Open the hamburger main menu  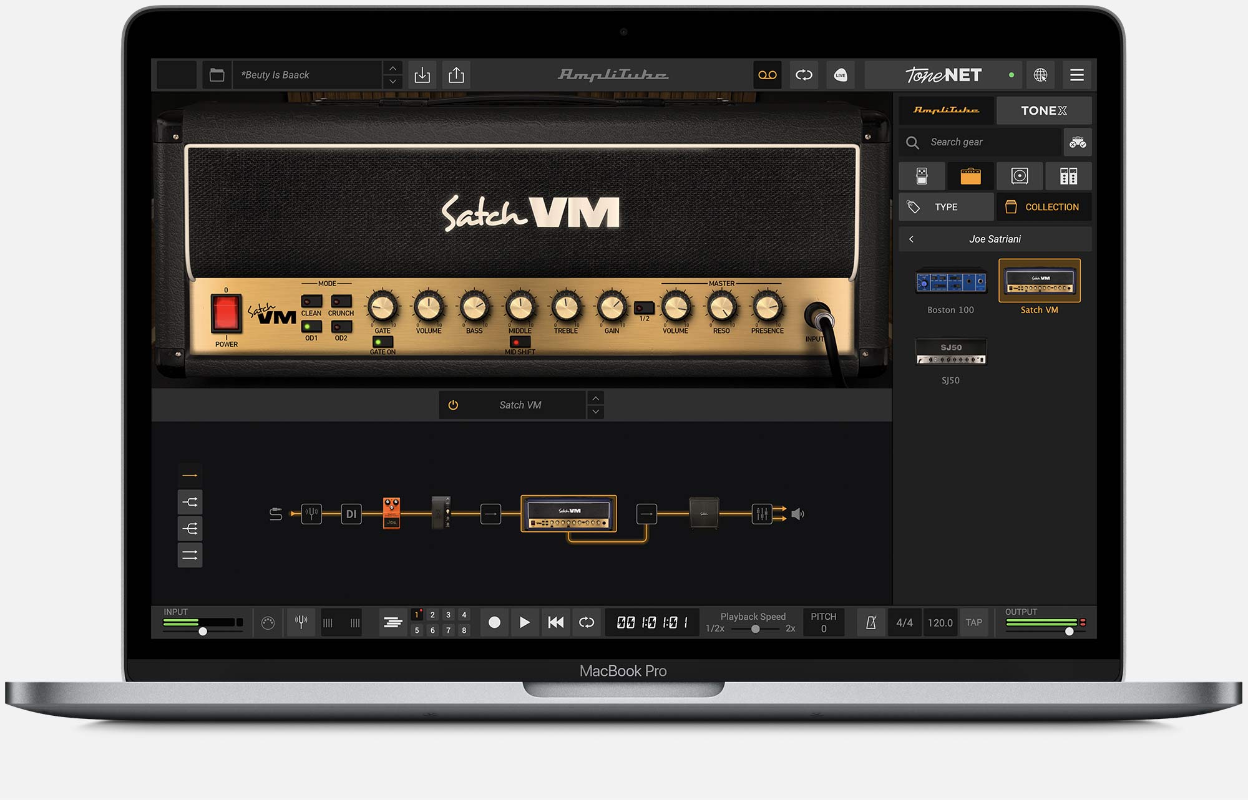tap(1077, 75)
